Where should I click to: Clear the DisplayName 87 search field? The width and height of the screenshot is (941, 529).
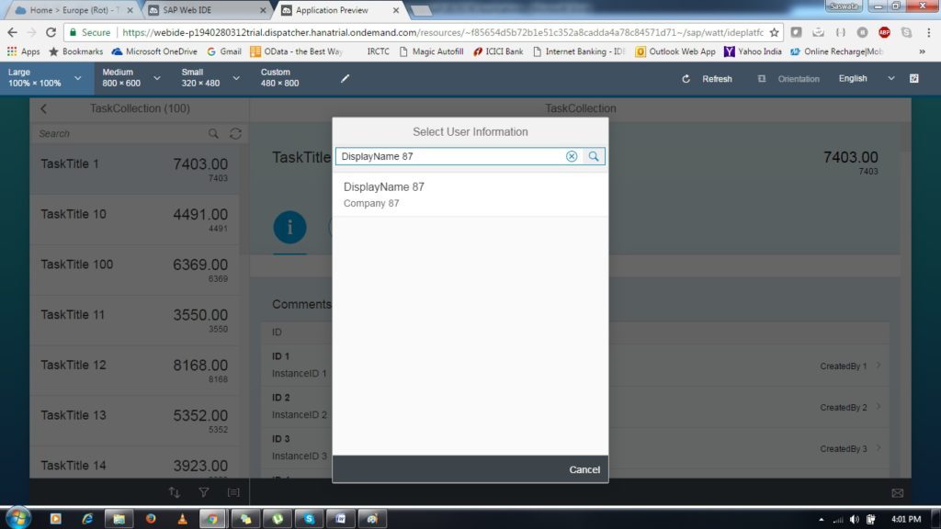pyautogui.click(x=572, y=156)
